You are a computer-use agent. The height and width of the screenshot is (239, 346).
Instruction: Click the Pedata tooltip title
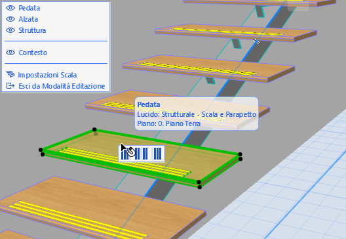pyautogui.click(x=149, y=104)
